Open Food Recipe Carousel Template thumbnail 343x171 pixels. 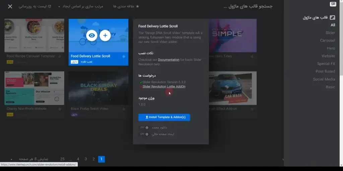tap(35, 35)
